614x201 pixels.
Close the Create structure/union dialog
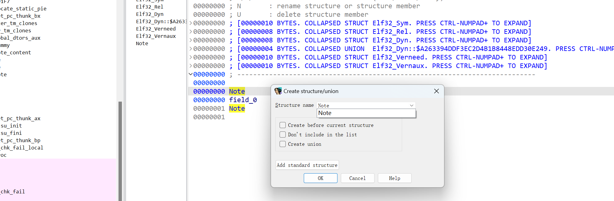click(436, 91)
